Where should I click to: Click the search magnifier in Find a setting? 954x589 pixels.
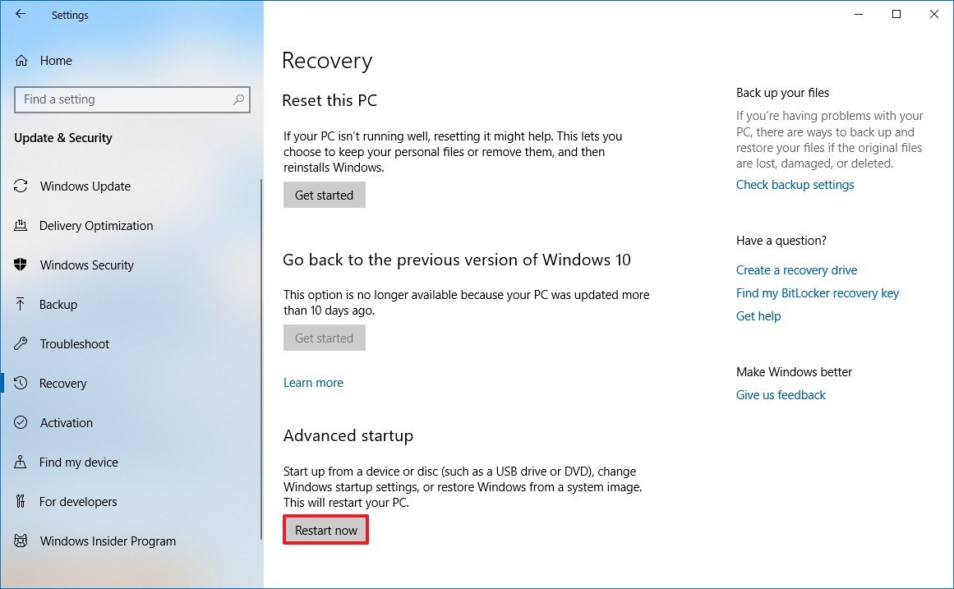pos(238,99)
